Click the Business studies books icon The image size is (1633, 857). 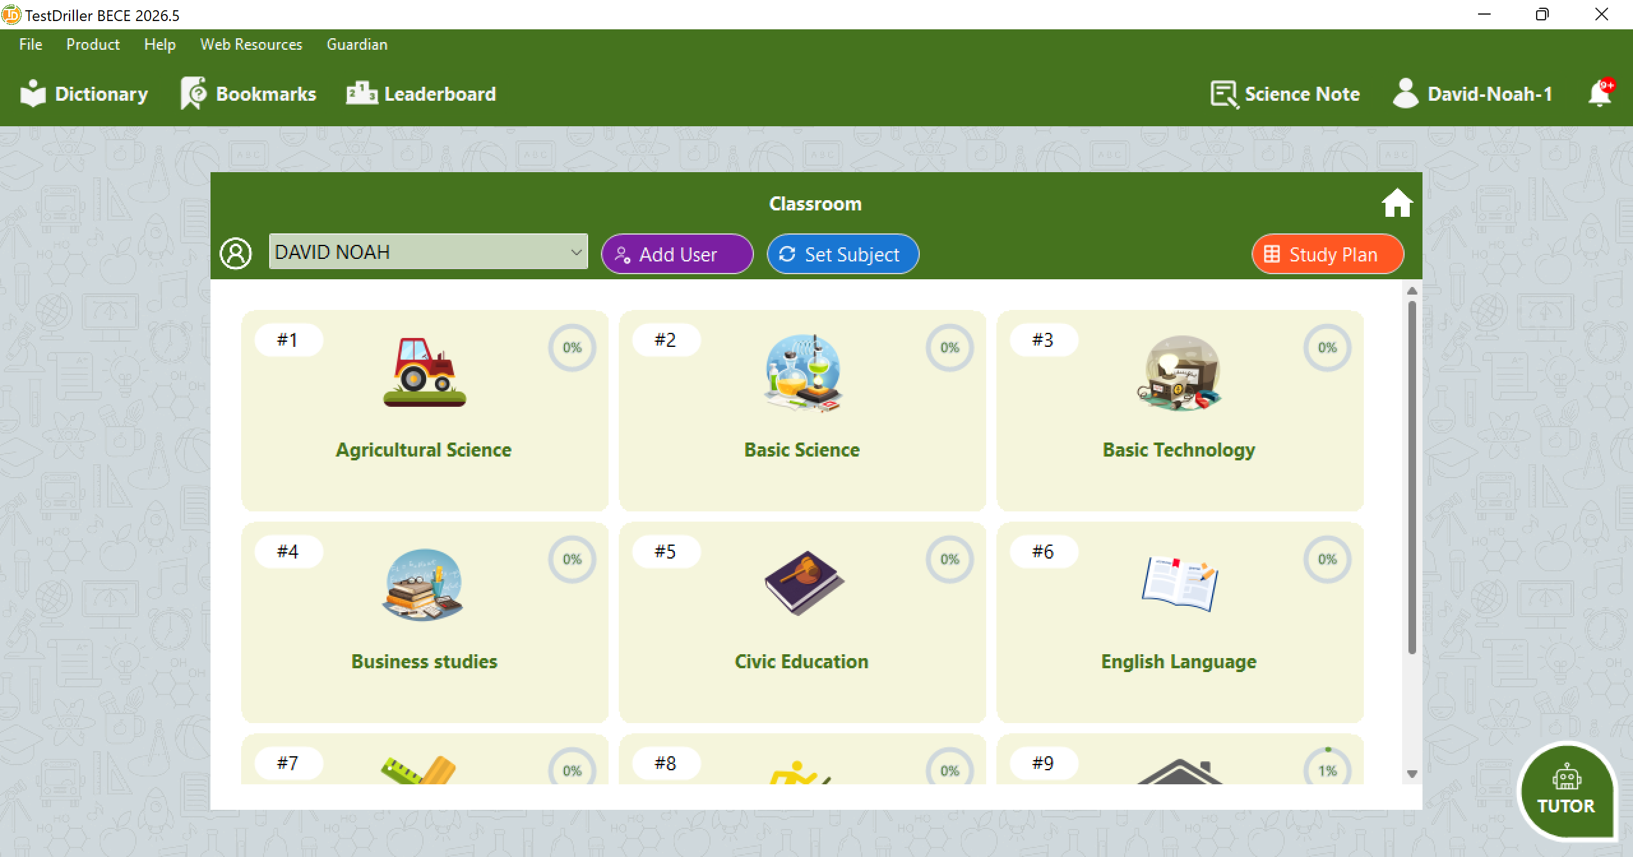(x=423, y=584)
